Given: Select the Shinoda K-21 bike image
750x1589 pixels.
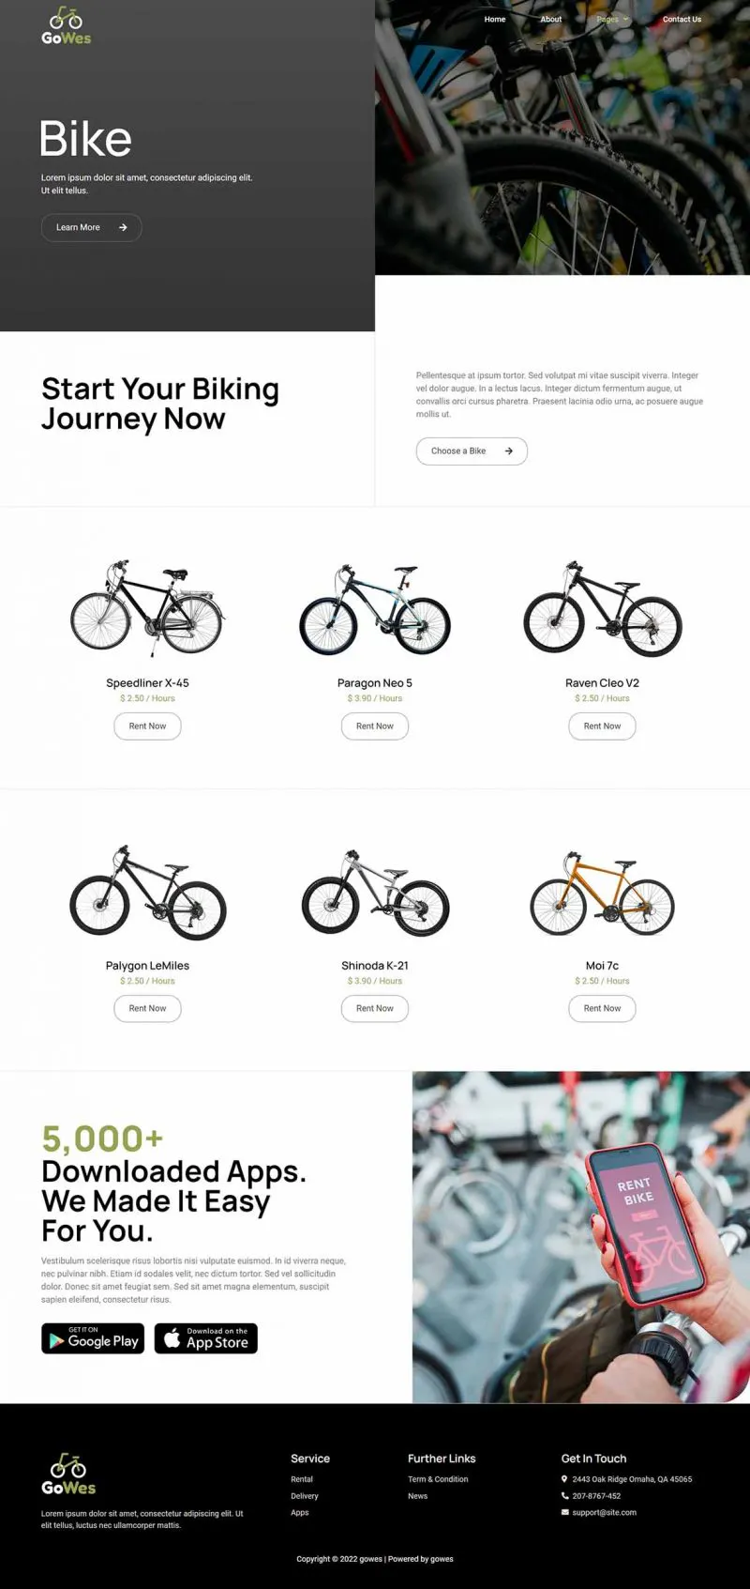Looking at the screenshot, I should [375, 893].
